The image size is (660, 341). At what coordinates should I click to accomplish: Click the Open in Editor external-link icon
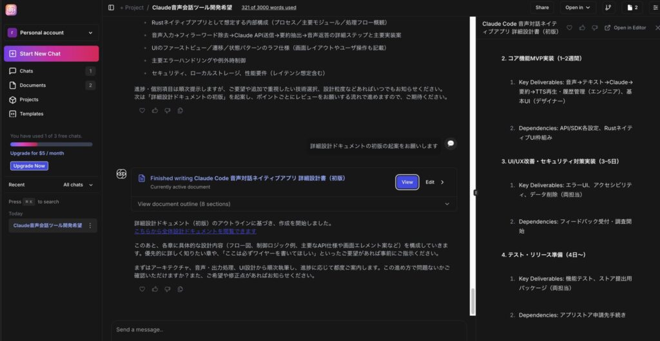[607, 28]
